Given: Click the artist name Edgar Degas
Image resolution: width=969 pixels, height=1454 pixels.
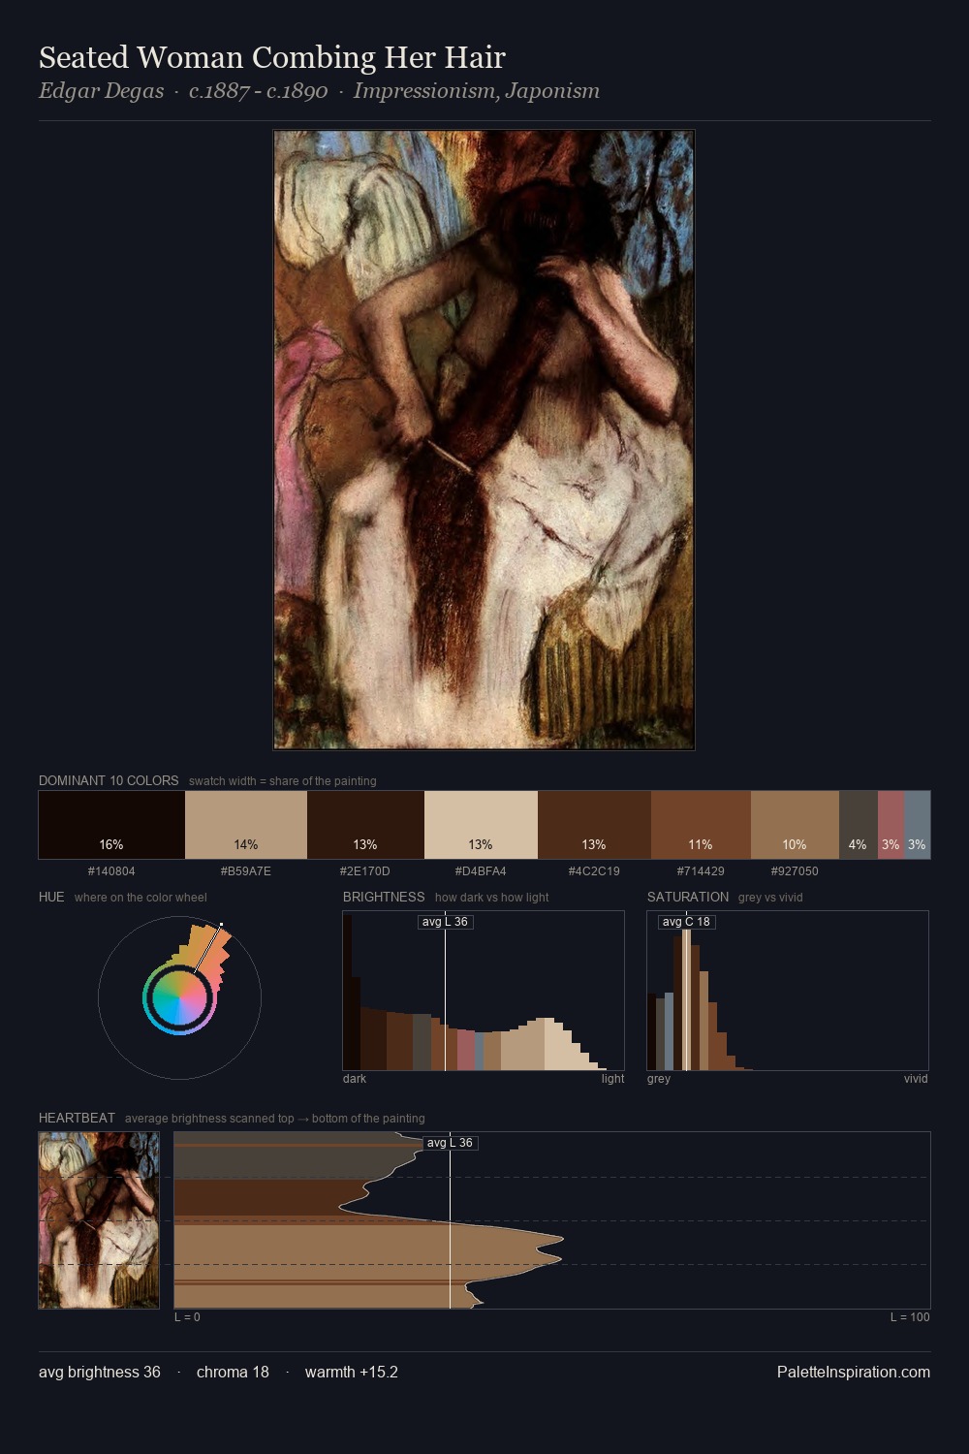Looking at the screenshot, I should (x=102, y=91).
